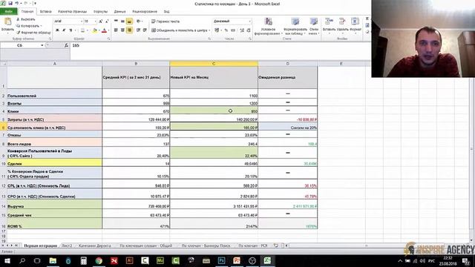Apply percent style with the % icon
Viewport: 475px width, 267px height.
pyautogui.click(x=226, y=30)
